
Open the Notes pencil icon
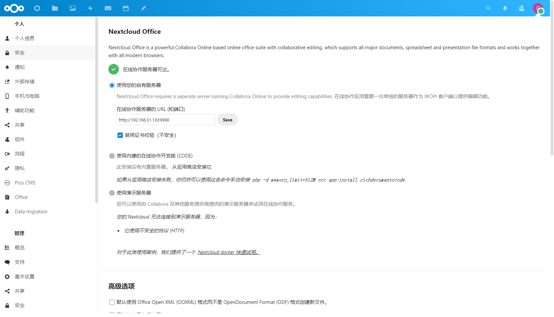[x=144, y=8]
